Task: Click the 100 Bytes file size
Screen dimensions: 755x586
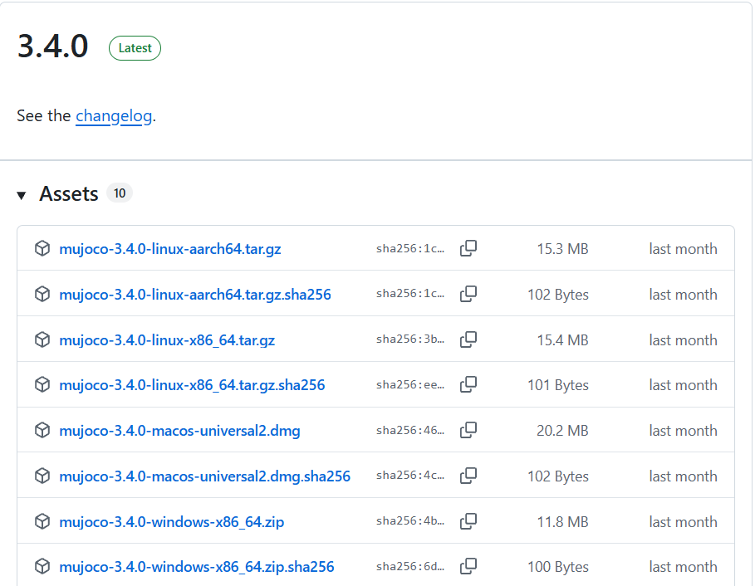Action: pos(558,567)
